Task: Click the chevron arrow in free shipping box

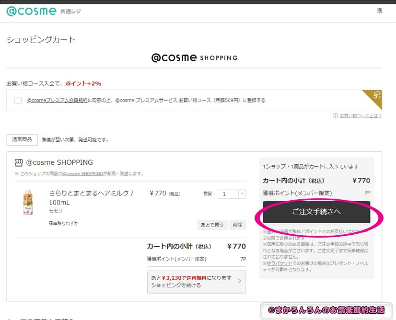Action: tap(239, 281)
